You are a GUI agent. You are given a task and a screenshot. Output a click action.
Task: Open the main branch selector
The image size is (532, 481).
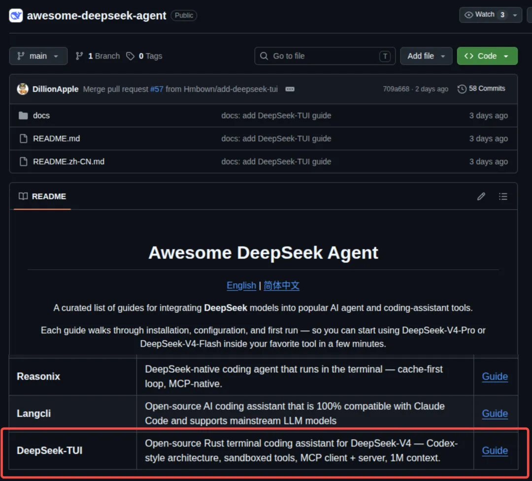(38, 56)
